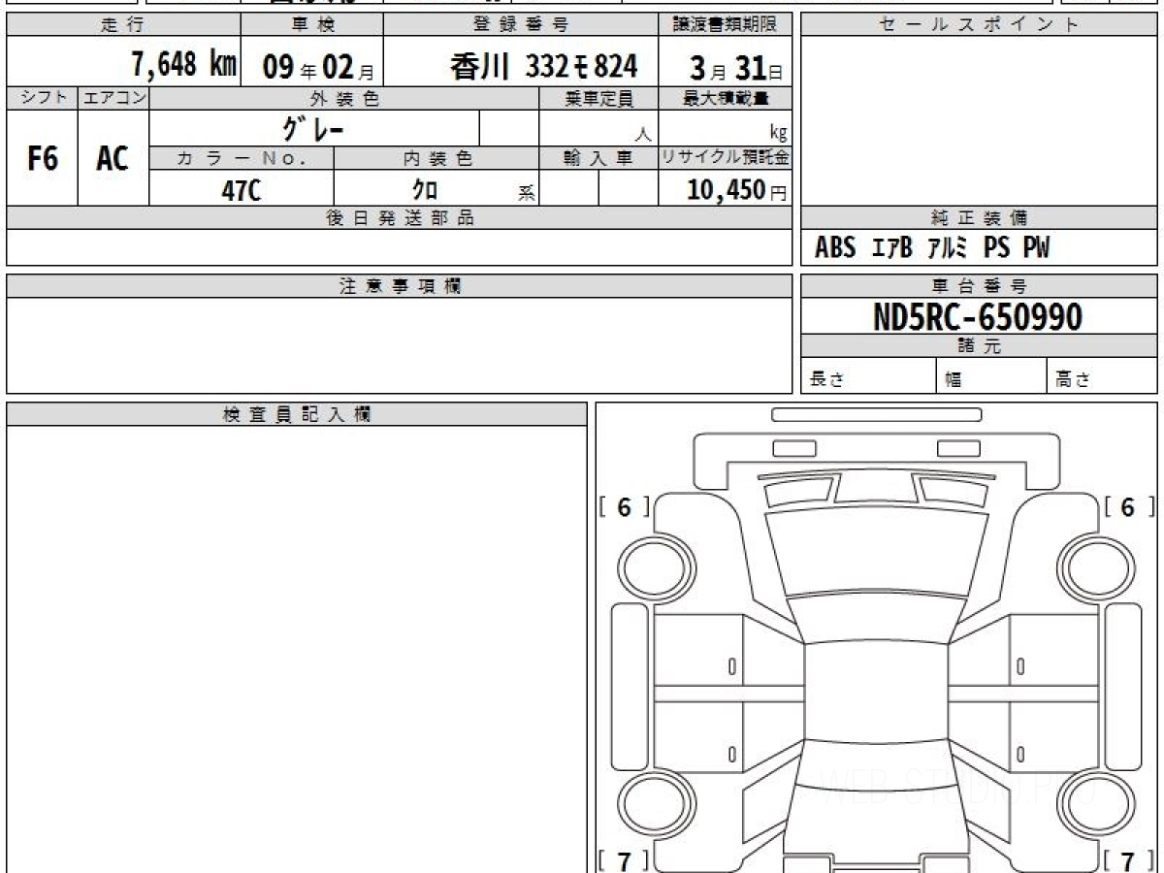The height and width of the screenshot is (873, 1164).
Task: Select the mileage value 7,648 km
Action: click(183, 66)
